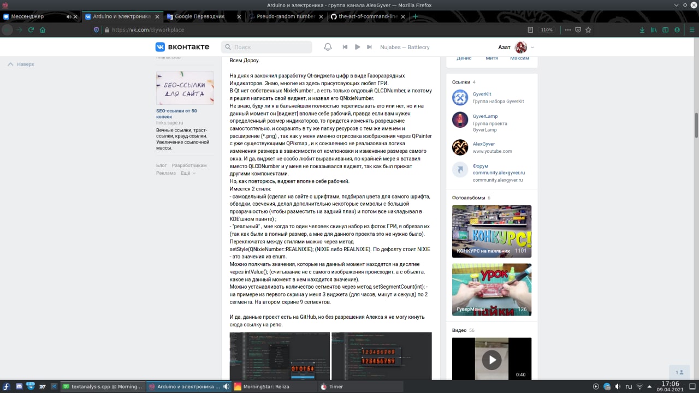Screen dimensions: 699x393
Task: Save page to Pocket
Action: point(578,30)
